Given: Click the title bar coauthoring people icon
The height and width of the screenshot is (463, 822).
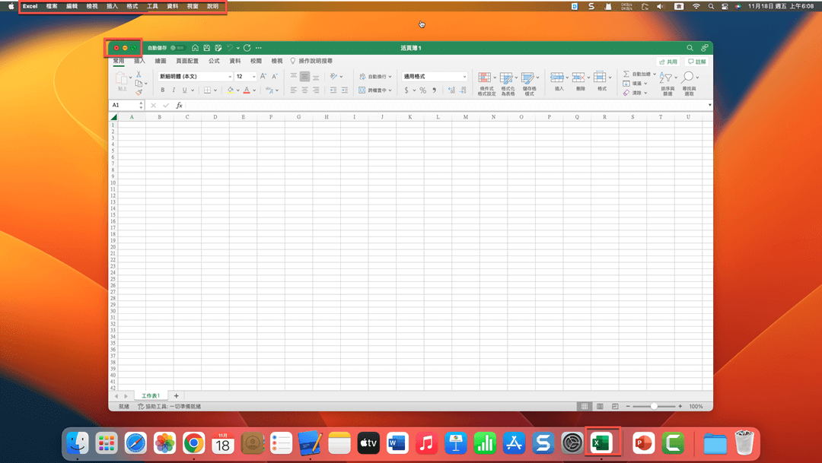Looking at the screenshot, I should tap(705, 48).
